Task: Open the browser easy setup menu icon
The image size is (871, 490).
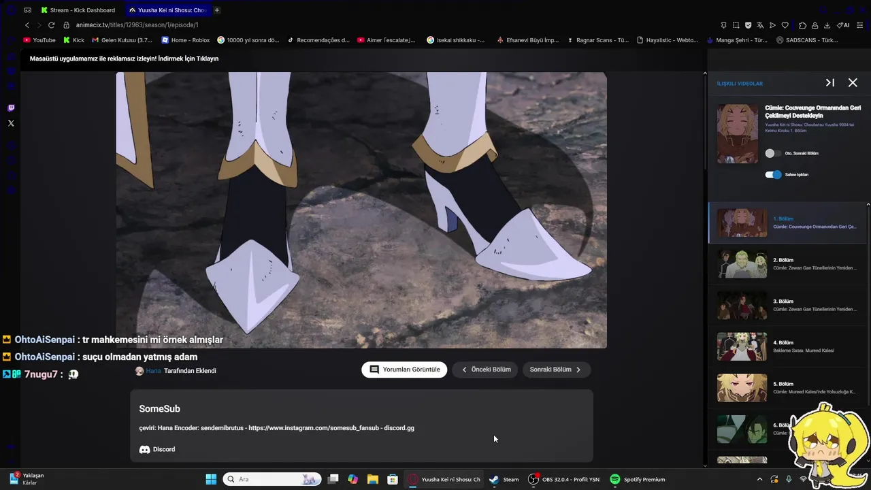Action: tap(860, 25)
